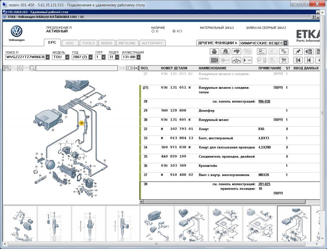Image resolution: width=327 pixels, height=249 pixels.
Task: Click the horizontal scrollbar thumb under parts list
Action: 224,201
